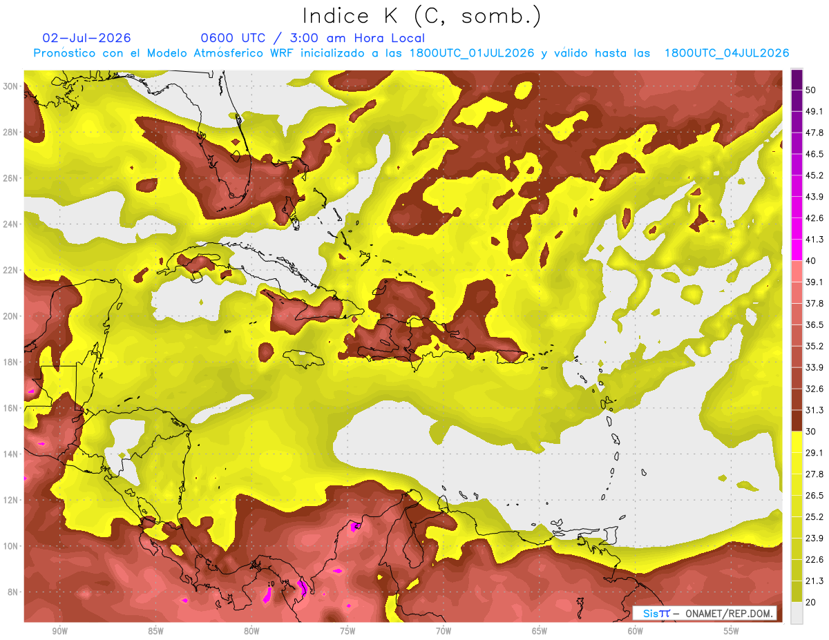Select the '47.8' color scale value
The height and width of the screenshot is (640, 829).
814,133
